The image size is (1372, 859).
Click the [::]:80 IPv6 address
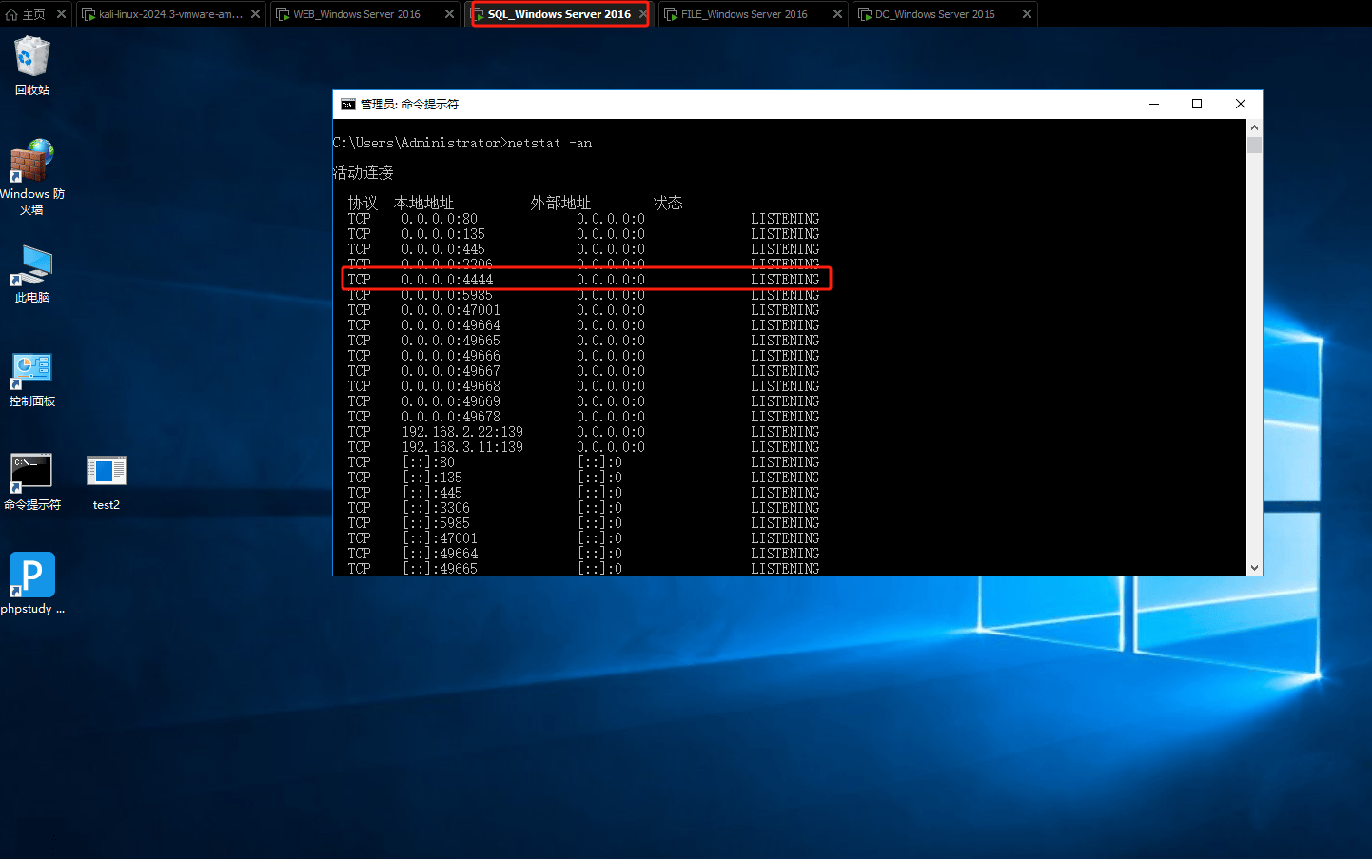point(428,462)
